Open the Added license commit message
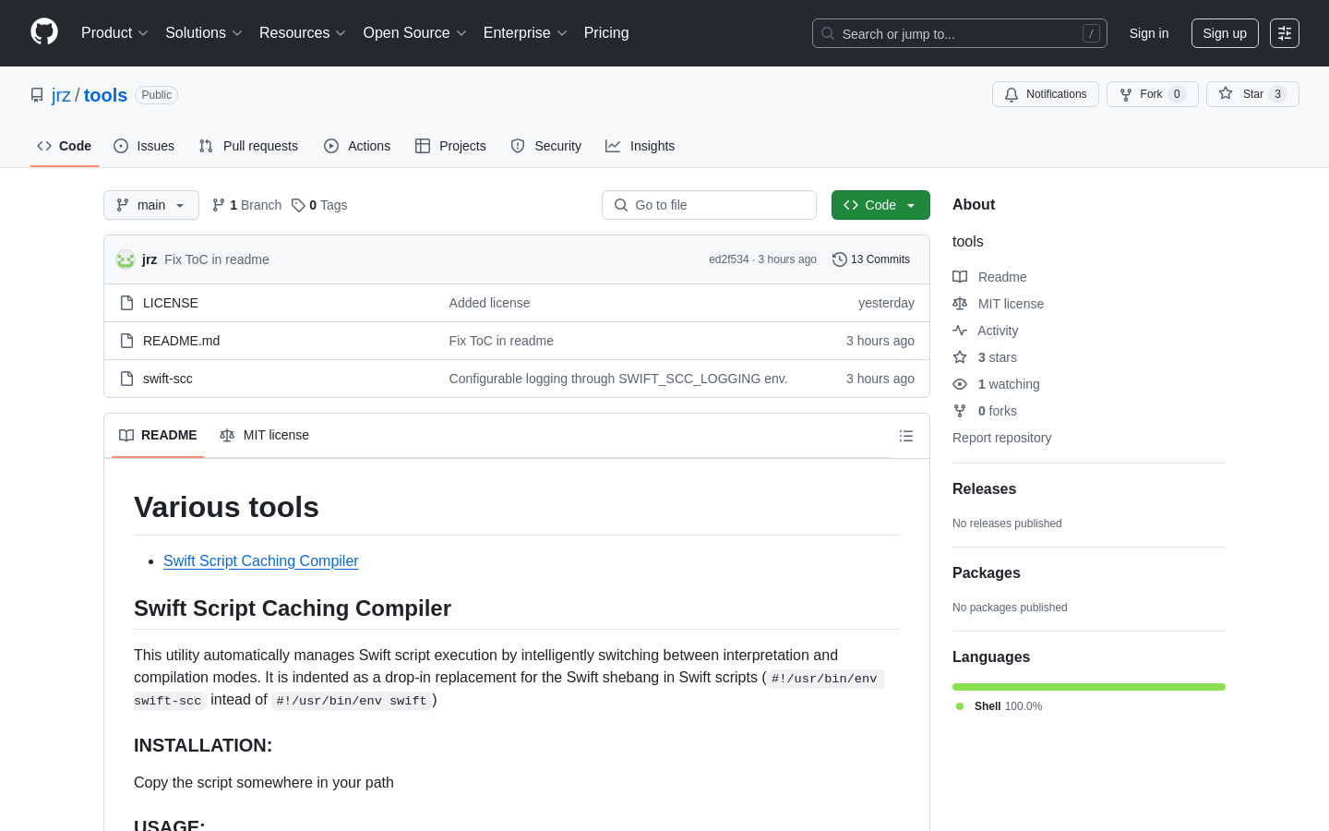 click(489, 303)
